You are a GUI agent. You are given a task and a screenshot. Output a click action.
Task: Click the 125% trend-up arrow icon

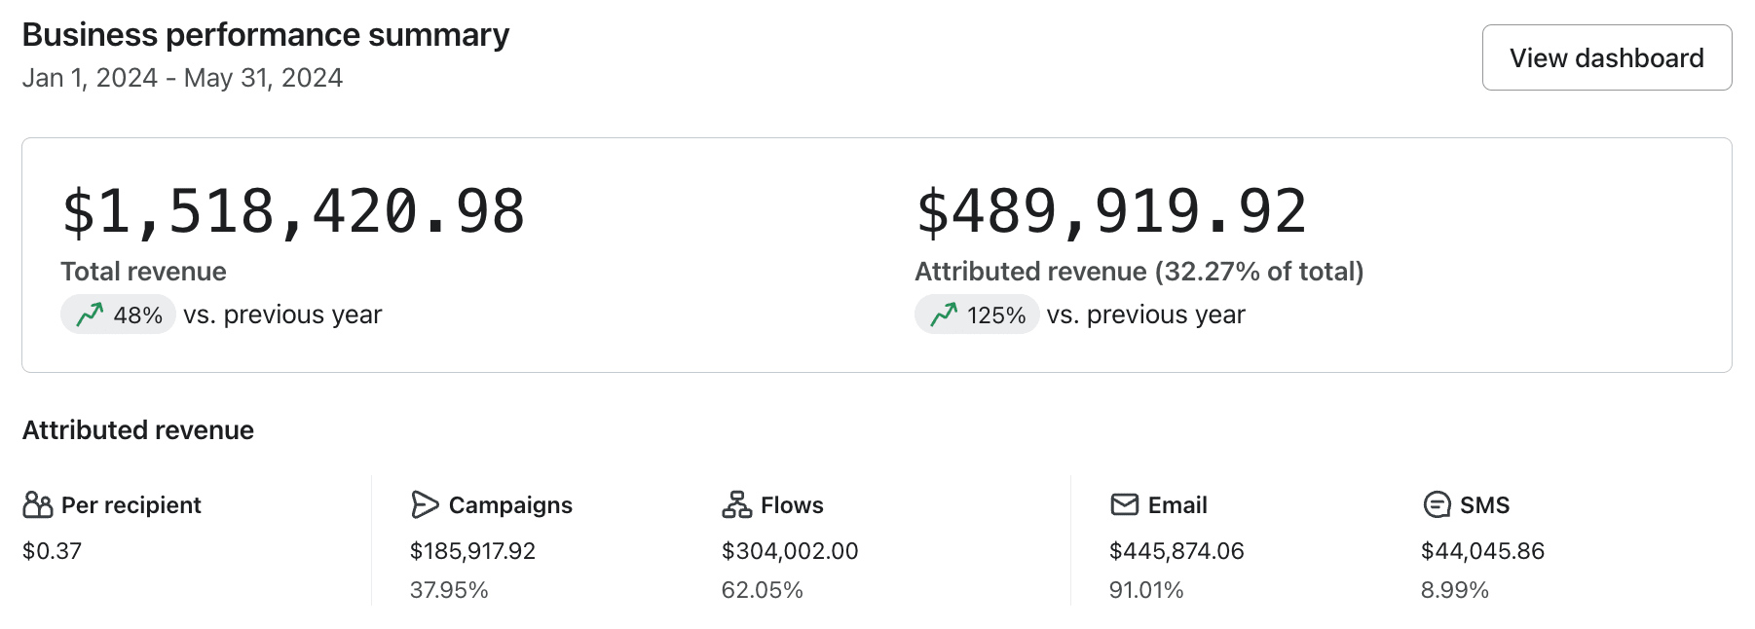click(944, 314)
